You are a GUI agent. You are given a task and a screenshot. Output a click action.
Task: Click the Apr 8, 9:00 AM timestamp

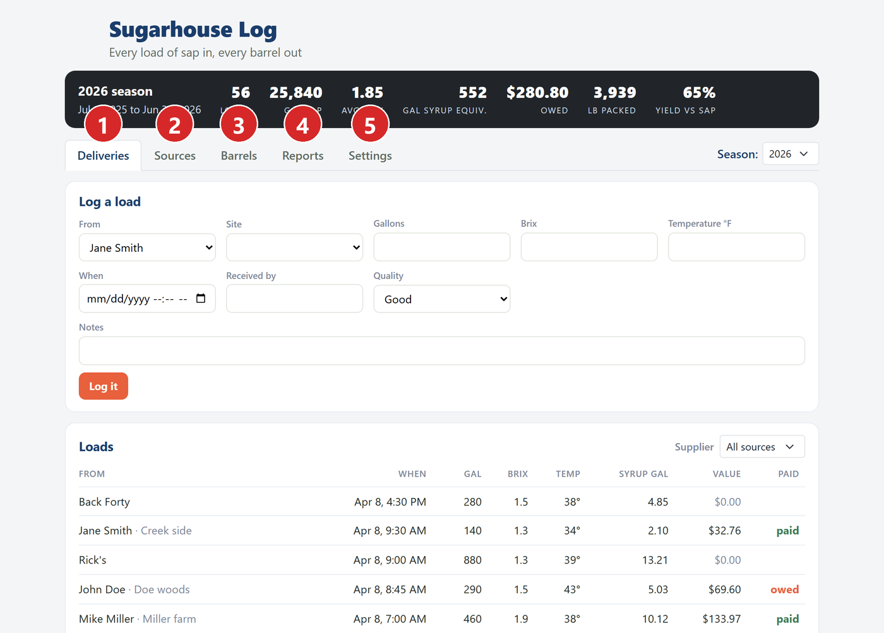390,560
